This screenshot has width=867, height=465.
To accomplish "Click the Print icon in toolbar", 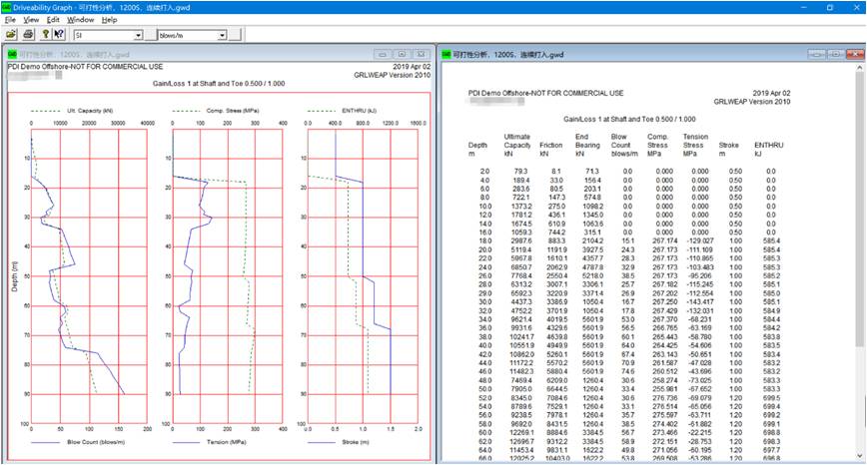I will tap(27, 34).
